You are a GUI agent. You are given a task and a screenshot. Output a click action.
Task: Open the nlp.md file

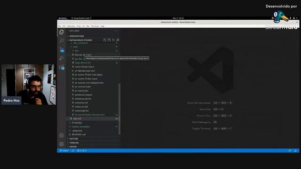pos(92,119)
